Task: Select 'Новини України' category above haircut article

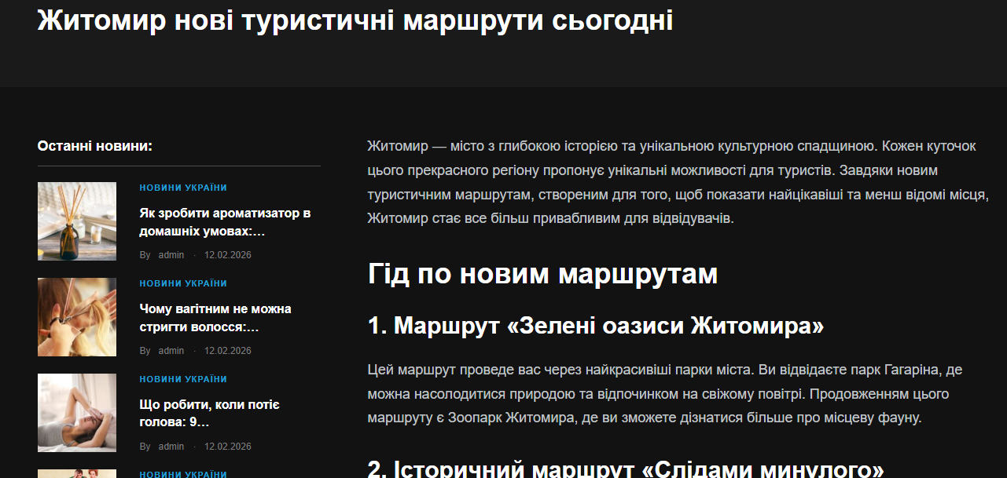Action: (x=183, y=283)
